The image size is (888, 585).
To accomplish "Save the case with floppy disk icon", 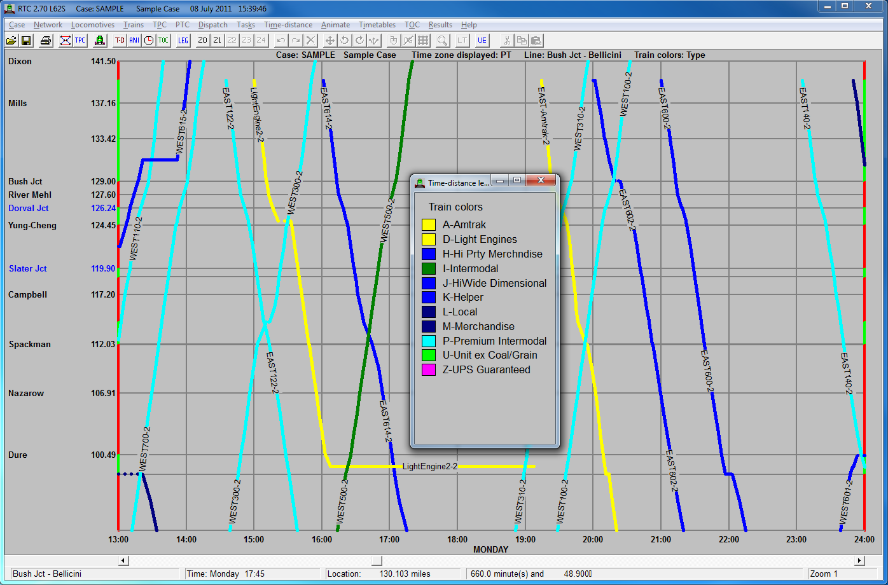I will click(x=26, y=41).
